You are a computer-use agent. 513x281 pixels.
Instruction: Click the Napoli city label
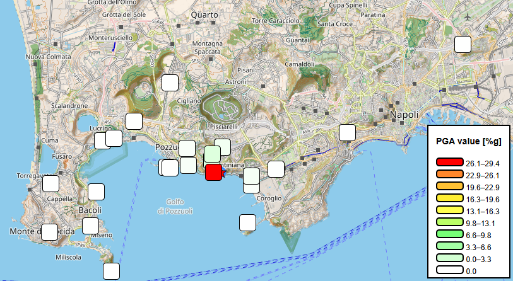[404, 115]
